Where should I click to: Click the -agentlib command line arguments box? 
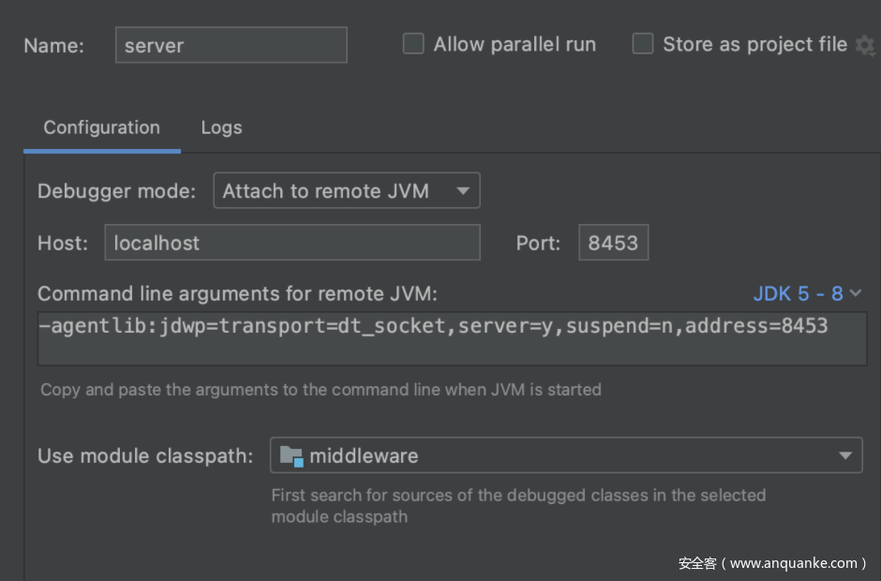click(x=452, y=338)
